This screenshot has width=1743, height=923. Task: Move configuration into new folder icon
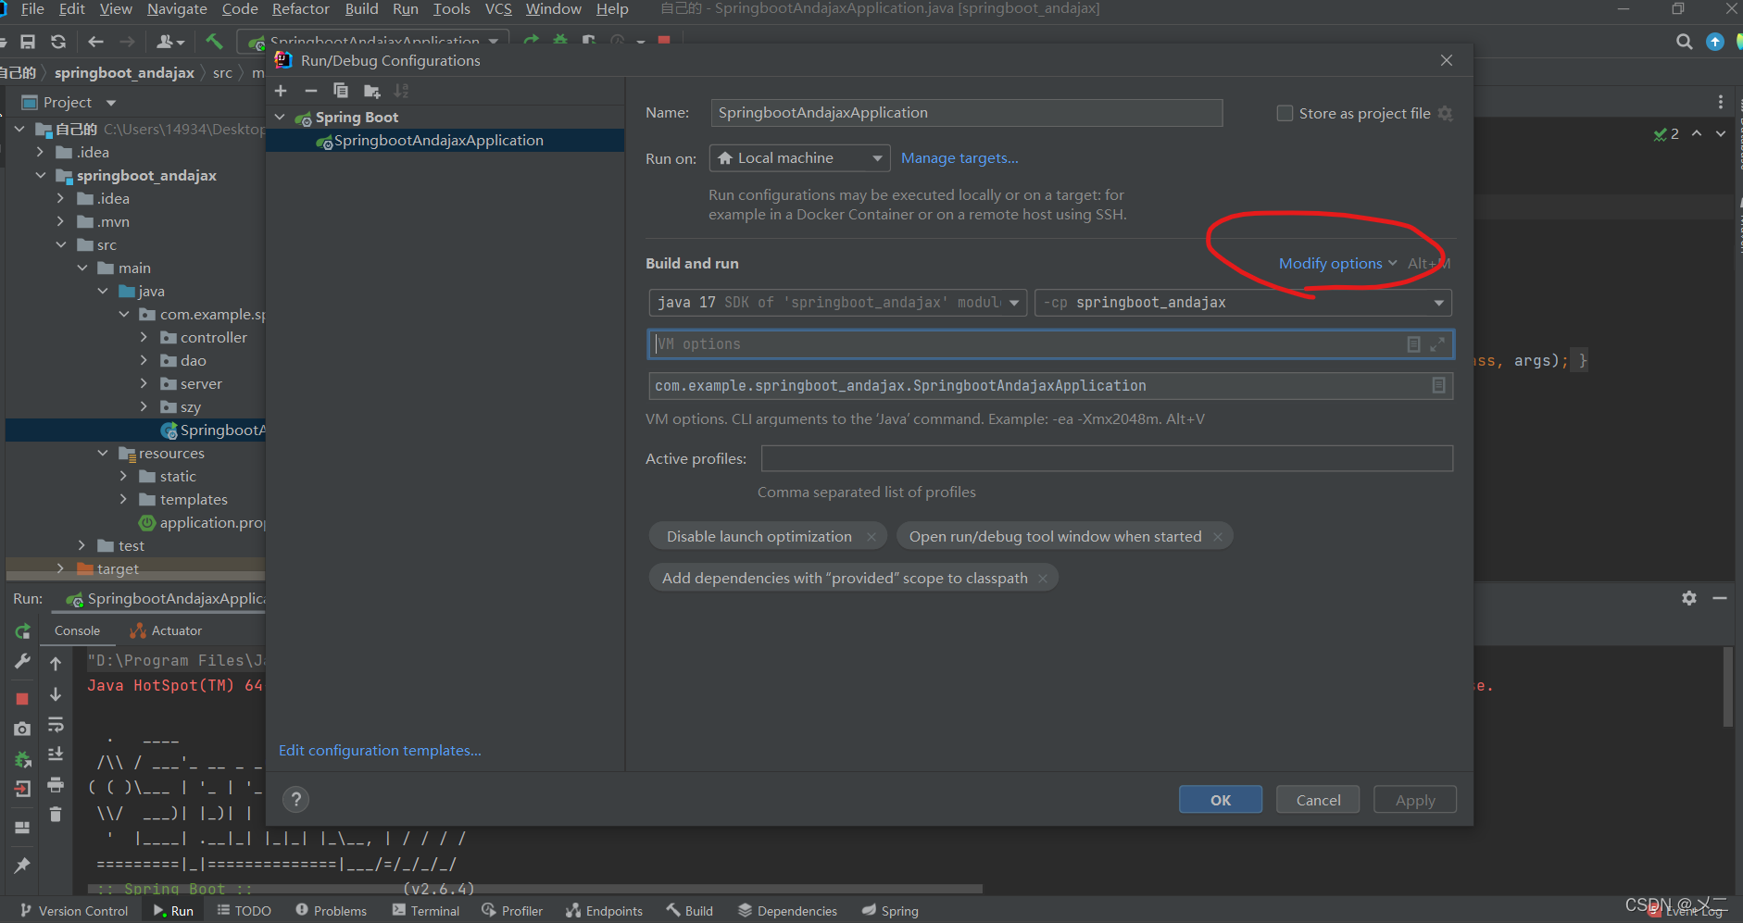coord(371,91)
